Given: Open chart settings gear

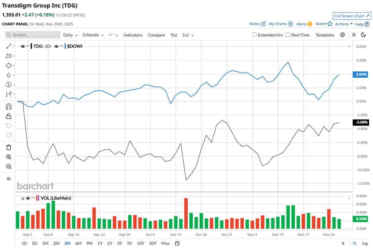Looking at the screenshot, I should [342, 35].
